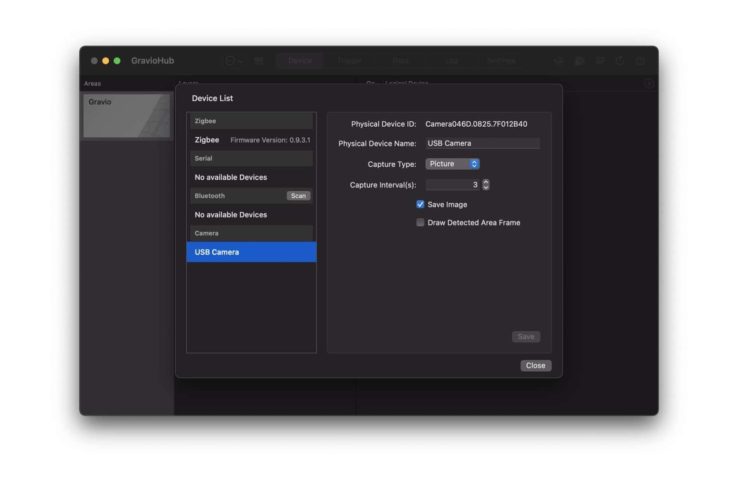Scan for Bluetooth devices

coord(298,195)
